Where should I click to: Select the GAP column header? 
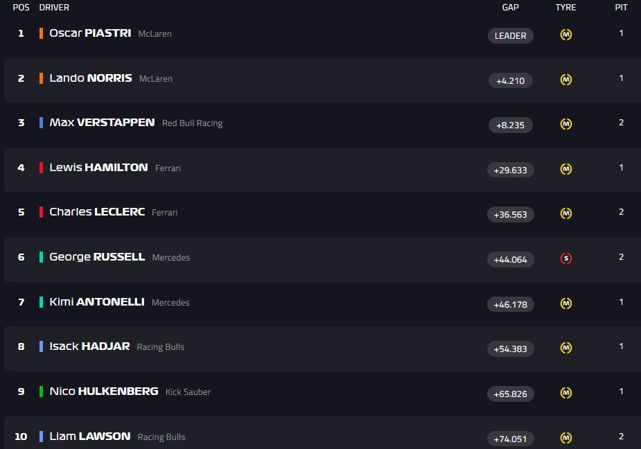[x=510, y=8]
